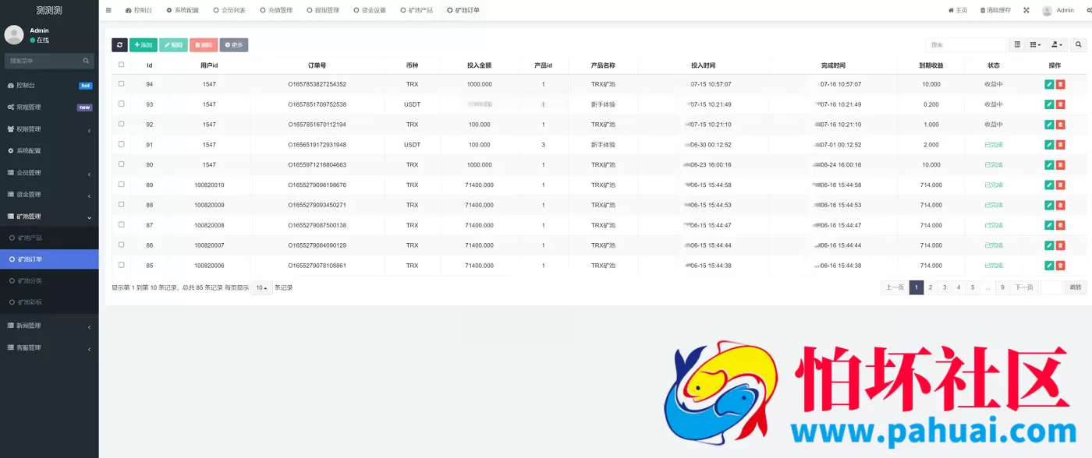The width and height of the screenshot is (1092, 458).
Task: Click the table search input field
Action: [966, 45]
